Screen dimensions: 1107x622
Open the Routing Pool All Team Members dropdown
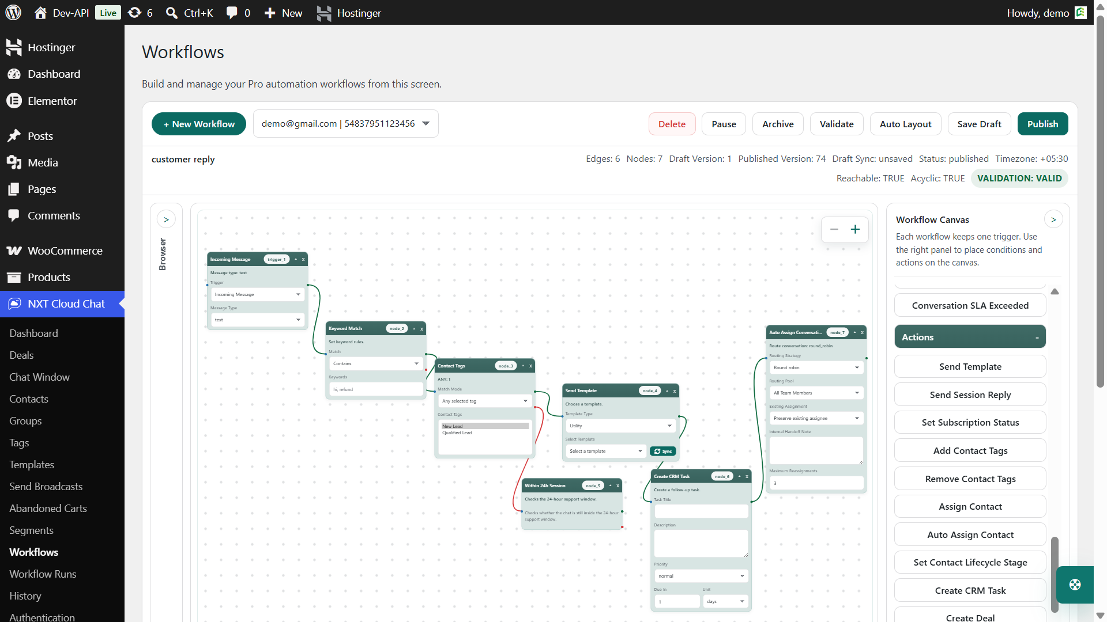click(816, 393)
